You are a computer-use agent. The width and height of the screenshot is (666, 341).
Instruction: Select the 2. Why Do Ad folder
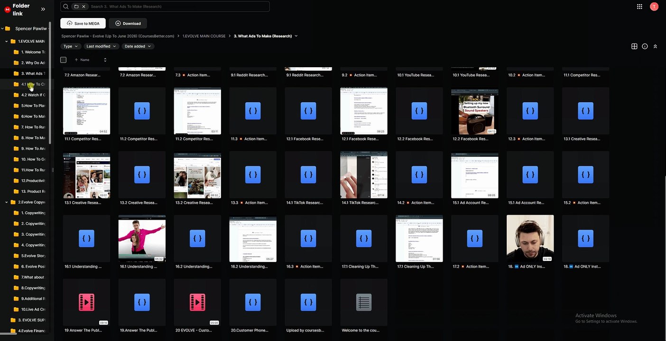29,63
